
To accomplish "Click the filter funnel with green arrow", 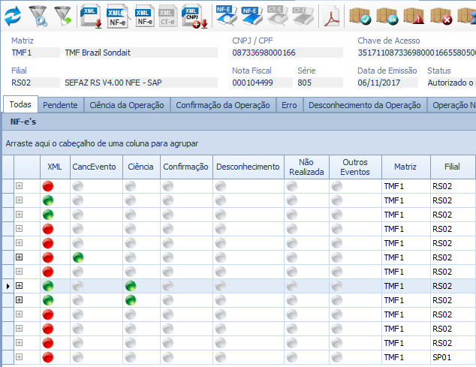I will [63, 14].
